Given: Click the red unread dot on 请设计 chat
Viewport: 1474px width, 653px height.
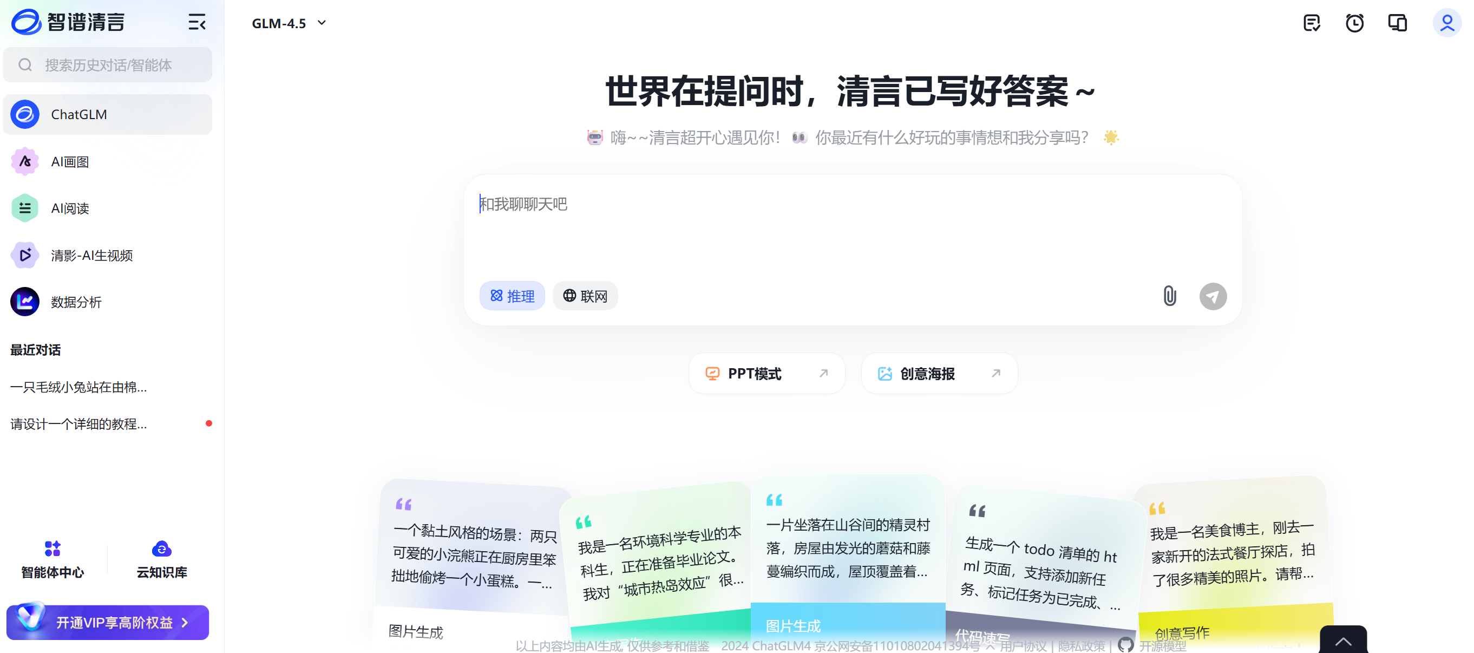Looking at the screenshot, I should [209, 423].
